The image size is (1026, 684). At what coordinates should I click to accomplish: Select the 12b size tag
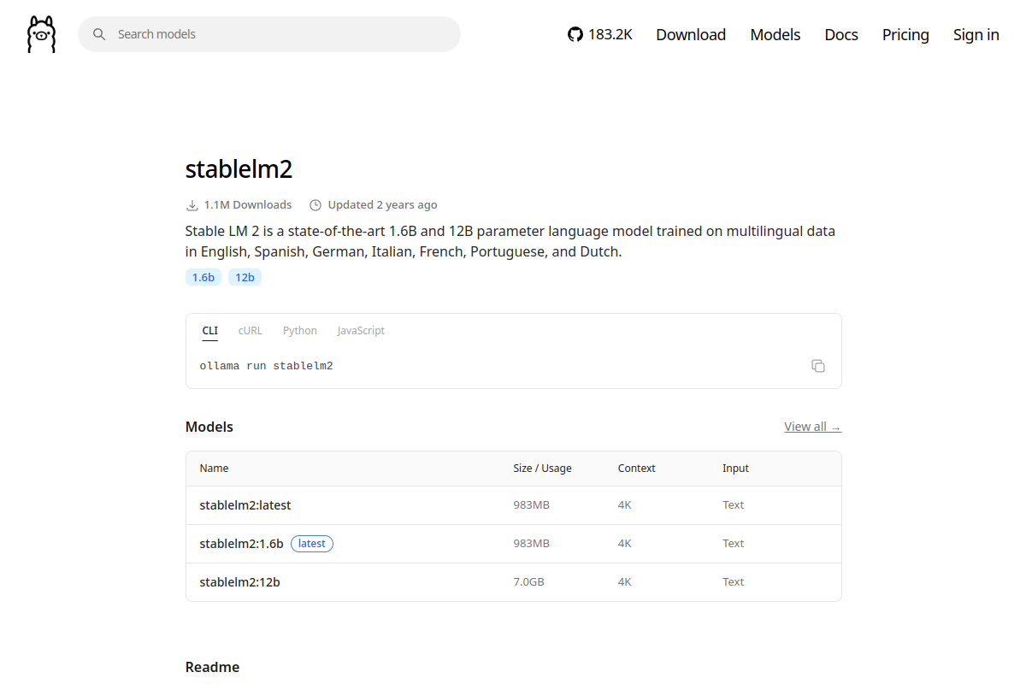(245, 277)
